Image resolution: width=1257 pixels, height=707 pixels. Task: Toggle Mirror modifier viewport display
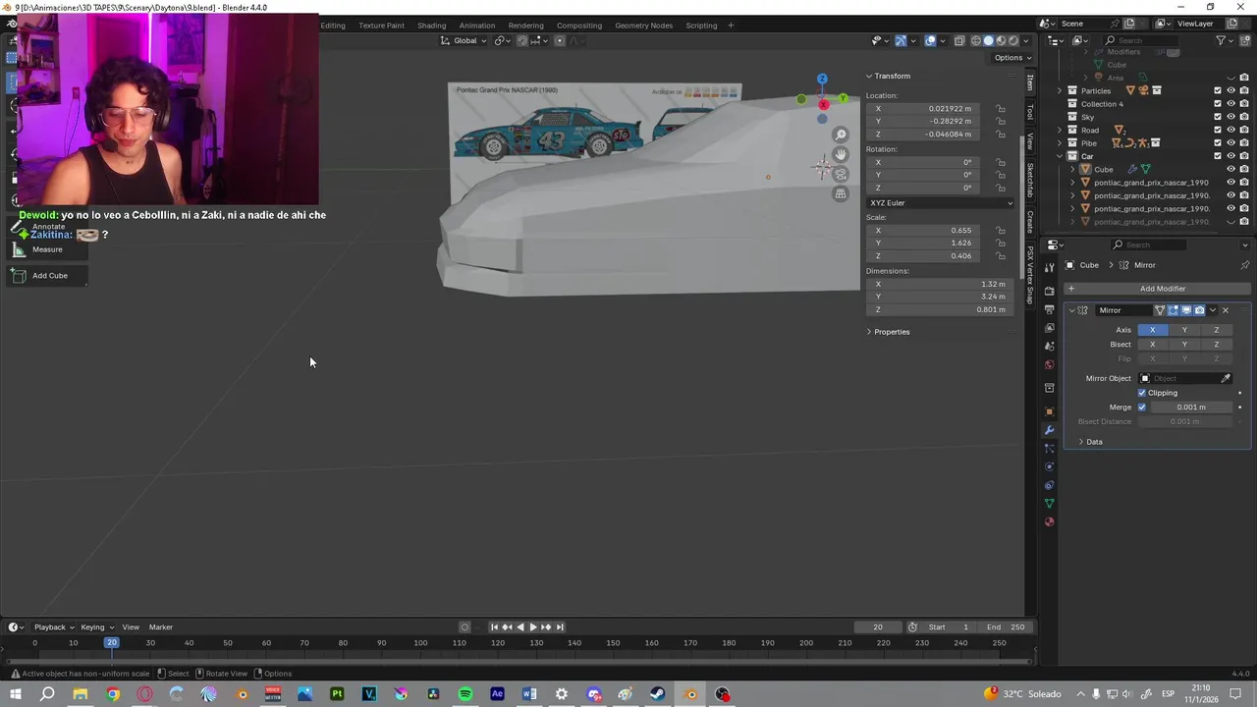[x=1185, y=310]
